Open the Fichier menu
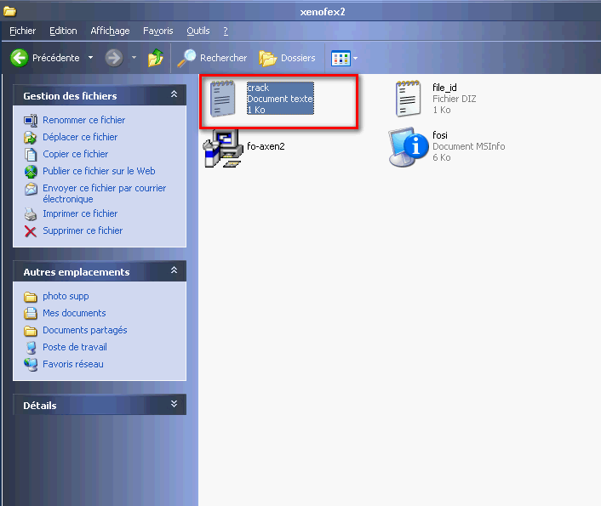The height and width of the screenshot is (506, 601). tap(23, 31)
